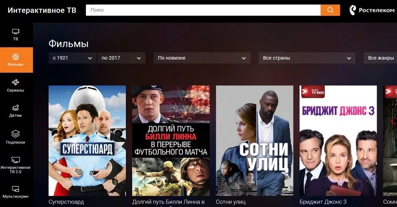397x207 pixels.
Task: Select the 'Мультискрин' label in sidebar
Action: pos(15,196)
